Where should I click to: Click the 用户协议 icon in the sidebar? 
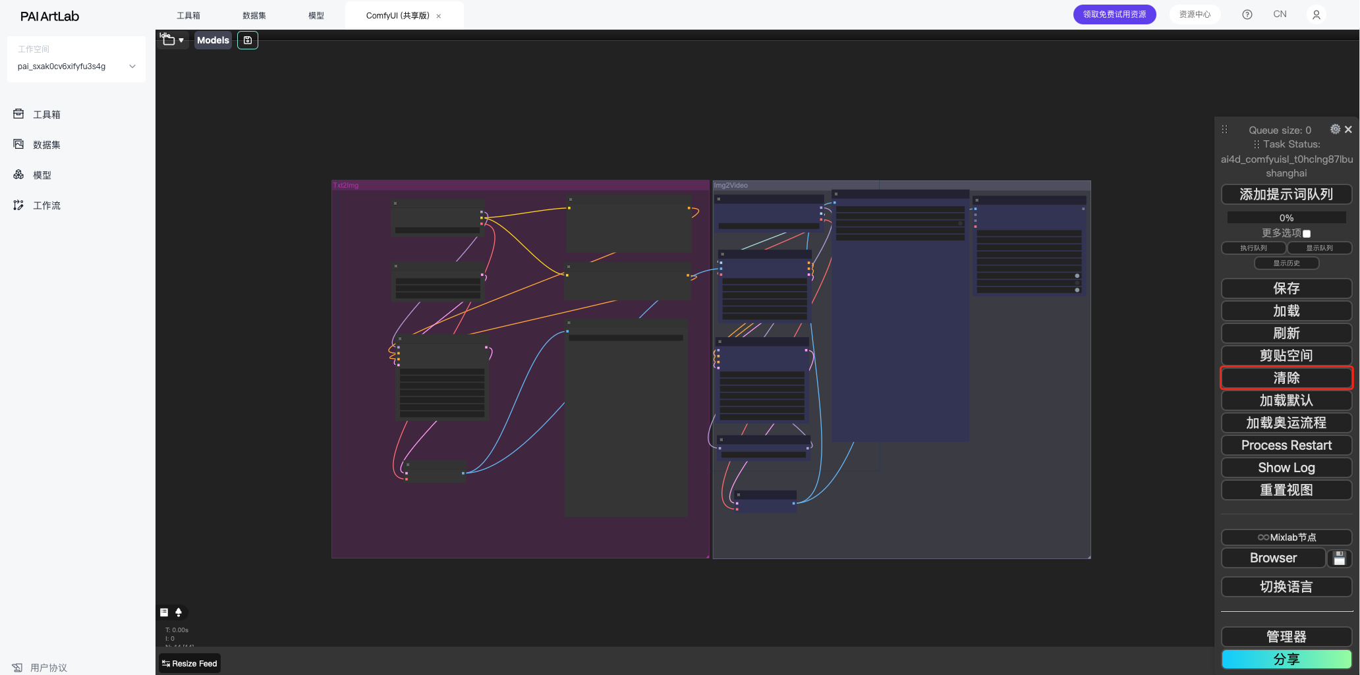pyautogui.click(x=17, y=668)
